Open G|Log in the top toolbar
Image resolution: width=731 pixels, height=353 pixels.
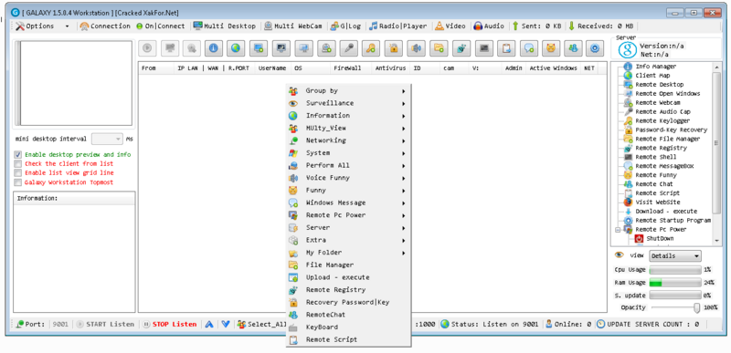coord(345,26)
